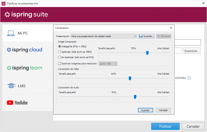Viewport: 207px width, 132px height.
Task: Enable Optimizar imágenes para resolución checkbox
Action: click(59, 63)
